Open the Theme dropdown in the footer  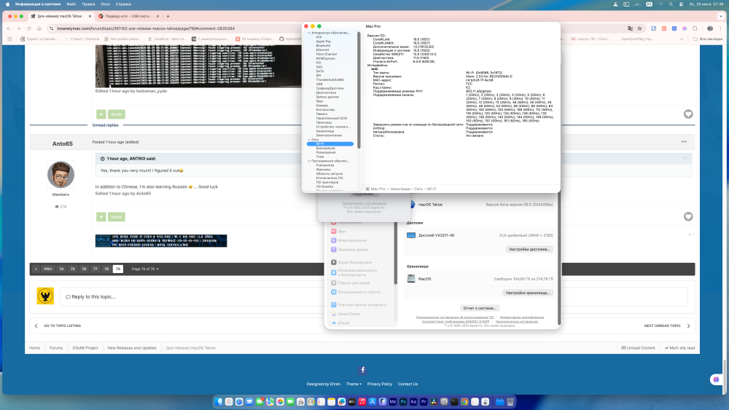pos(354,384)
